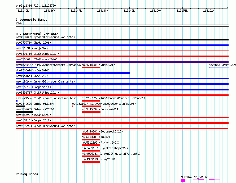Click the red bar under nsv6003788
Image resolution: width=236 pixels, height=183 pixels.
pyautogui.click(x=91, y=140)
